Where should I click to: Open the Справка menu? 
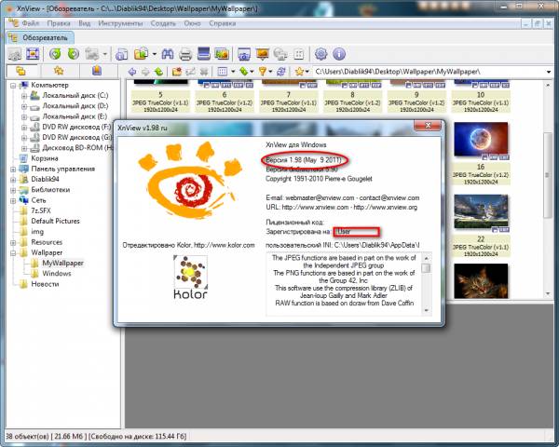coord(223,23)
